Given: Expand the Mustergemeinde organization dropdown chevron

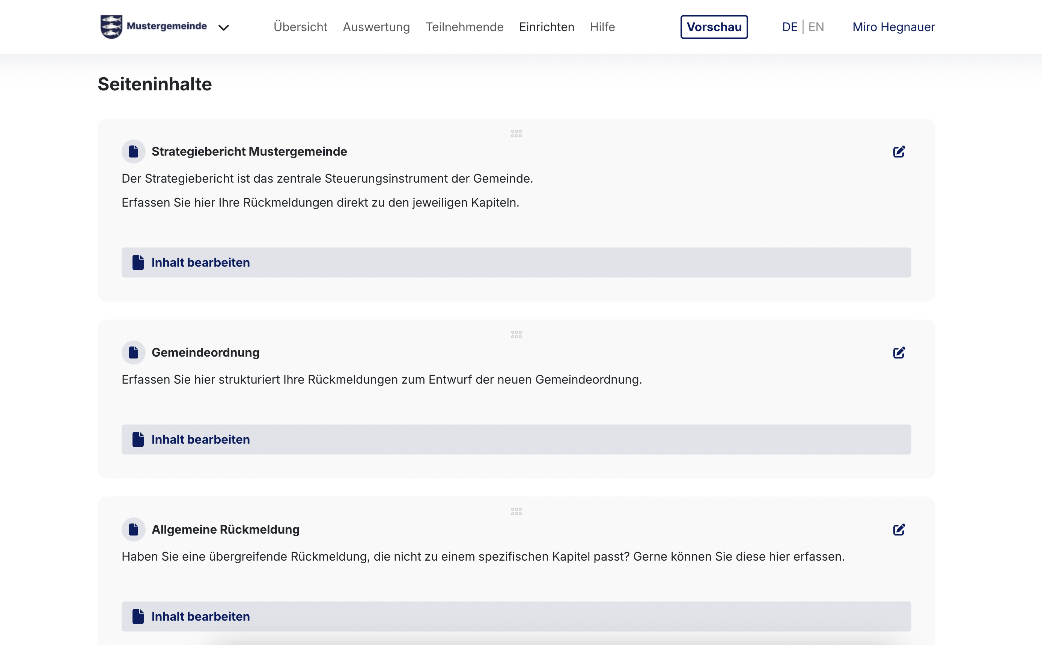Looking at the screenshot, I should (224, 28).
